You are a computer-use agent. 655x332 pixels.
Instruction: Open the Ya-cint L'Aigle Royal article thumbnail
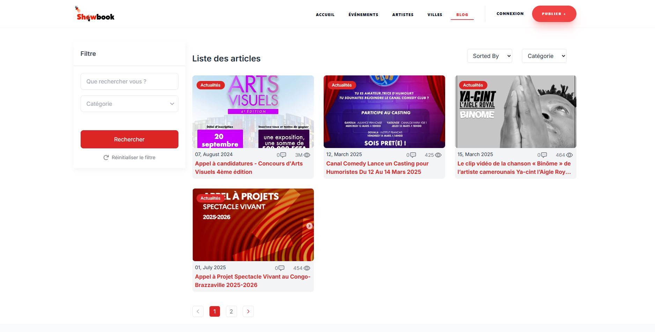point(516,112)
